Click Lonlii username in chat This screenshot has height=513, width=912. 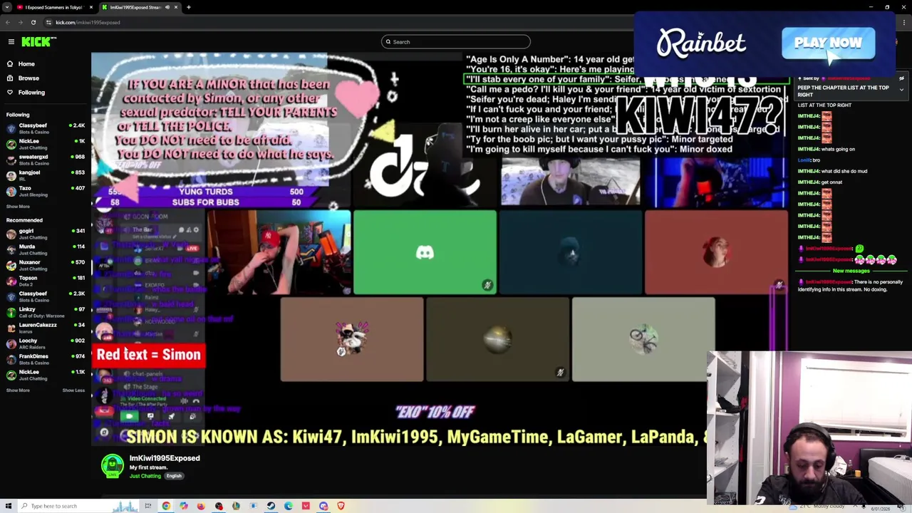tap(804, 160)
